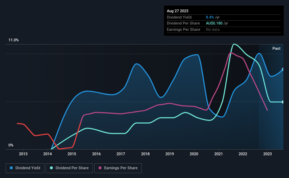Select the 2017 x-axis year label

pos(121,154)
